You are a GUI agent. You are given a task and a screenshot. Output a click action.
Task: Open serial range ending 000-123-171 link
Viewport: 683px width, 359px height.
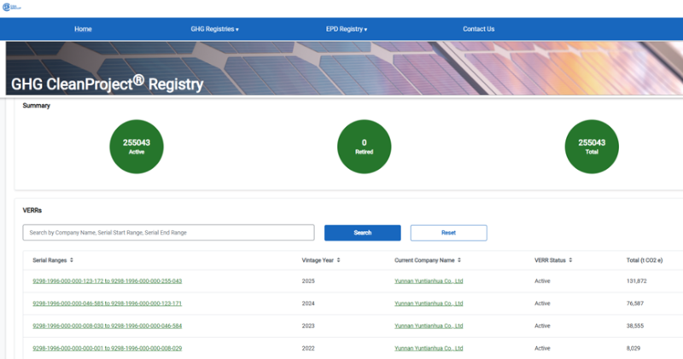tap(108, 304)
